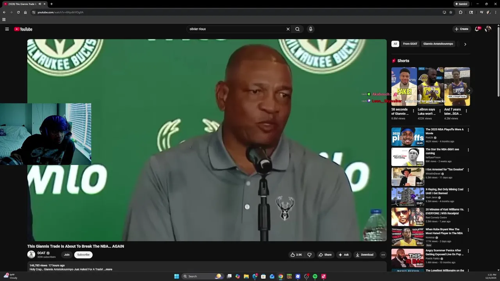Open File Explorer from the taskbar
500x281 pixels.
click(246, 276)
